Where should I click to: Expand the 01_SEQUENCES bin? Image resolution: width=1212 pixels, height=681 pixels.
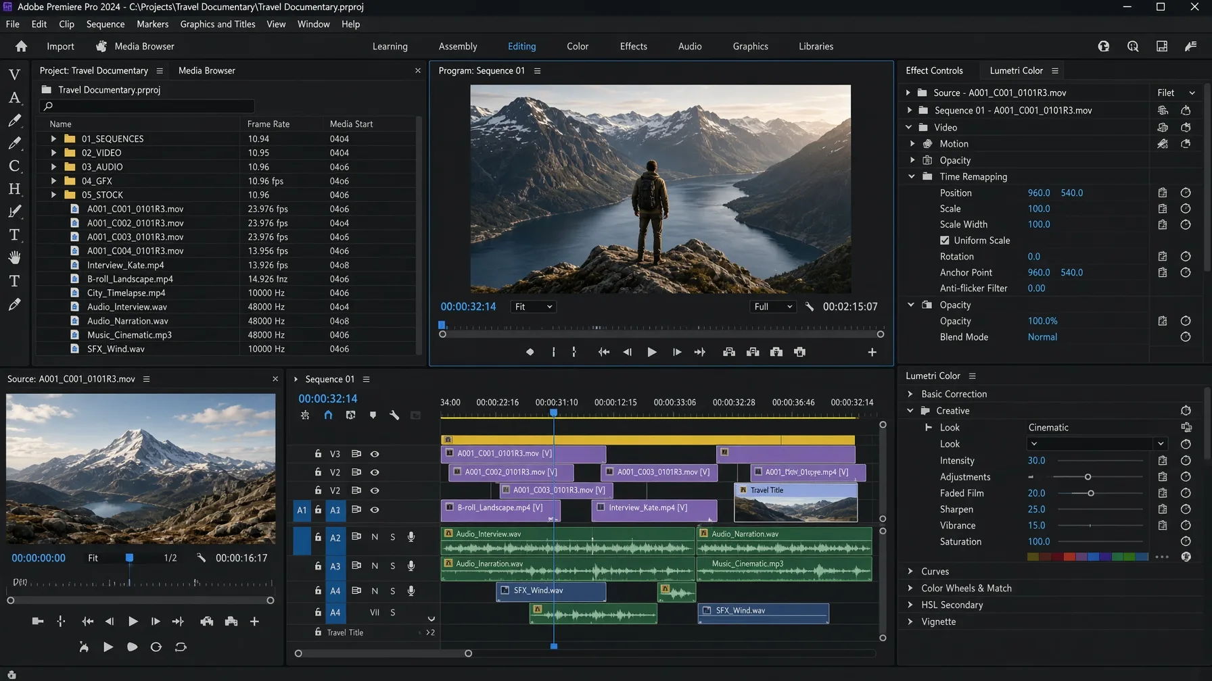tap(53, 138)
